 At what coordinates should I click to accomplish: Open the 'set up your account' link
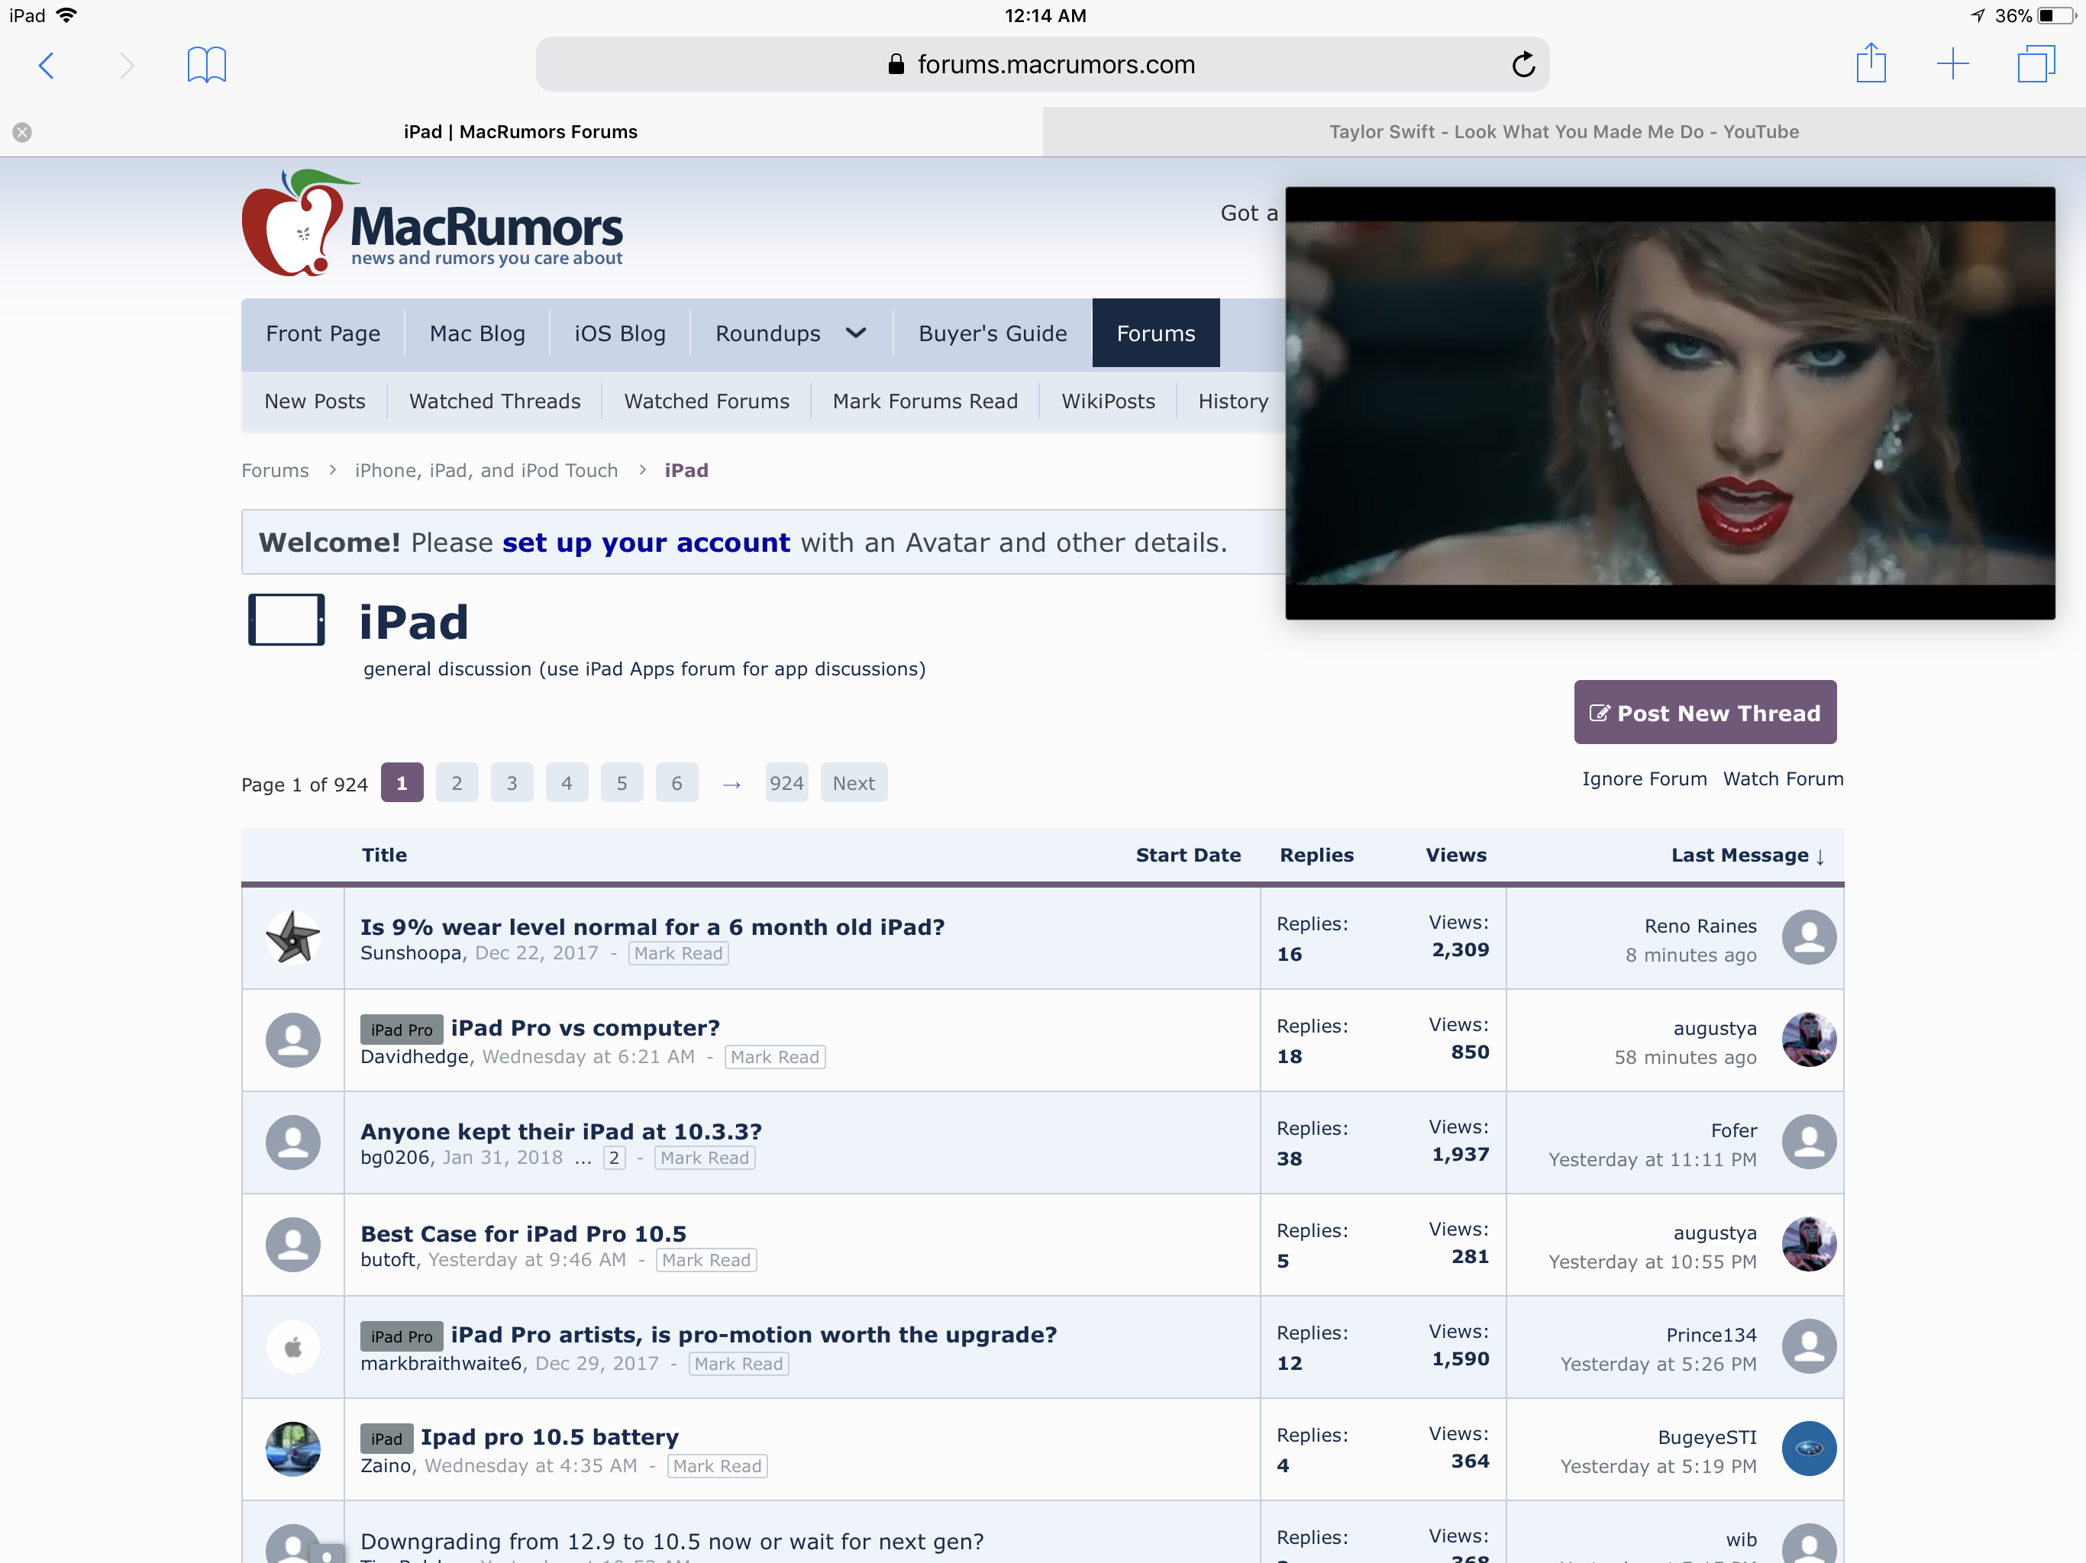pyautogui.click(x=646, y=542)
